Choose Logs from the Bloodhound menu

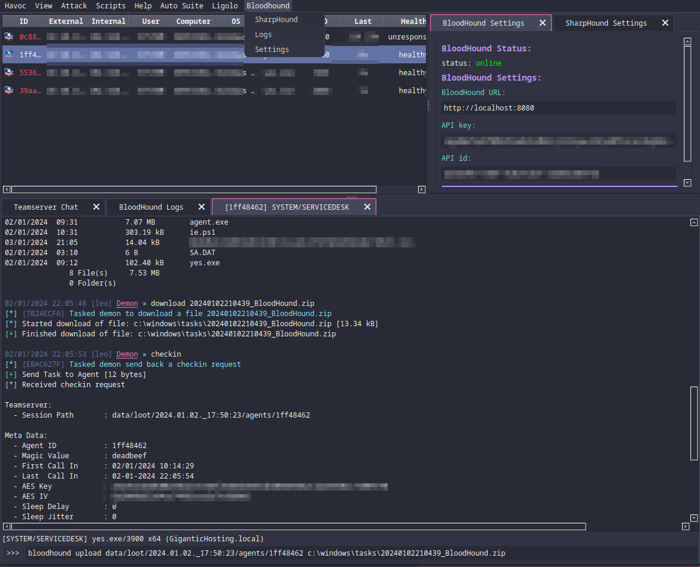point(263,34)
